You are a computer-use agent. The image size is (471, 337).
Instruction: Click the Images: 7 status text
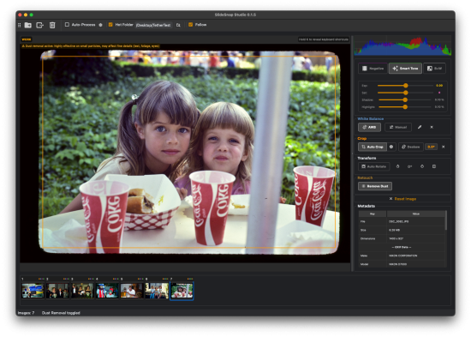[26, 313]
